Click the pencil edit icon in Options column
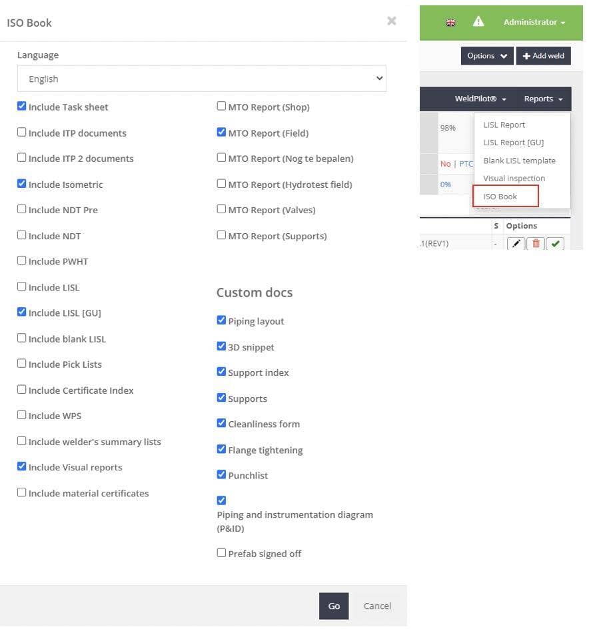 tap(516, 244)
